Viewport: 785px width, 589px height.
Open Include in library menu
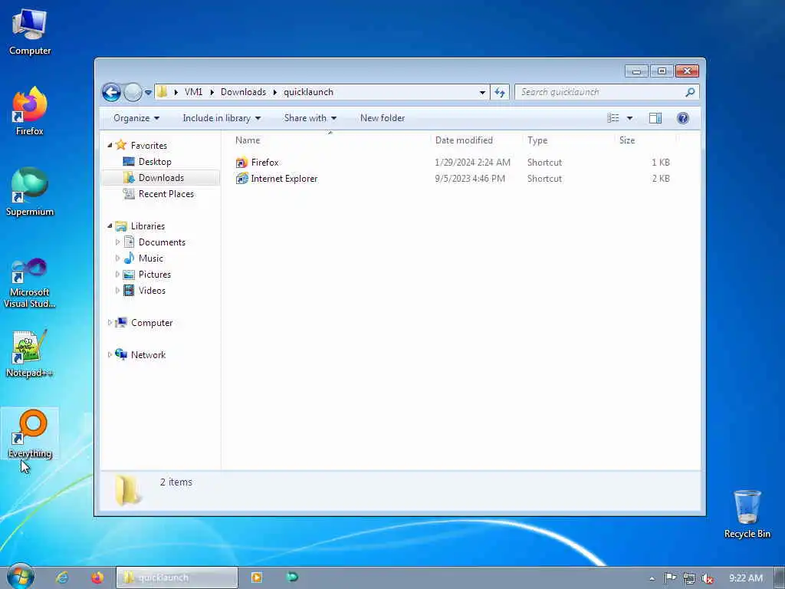(x=222, y=118)
